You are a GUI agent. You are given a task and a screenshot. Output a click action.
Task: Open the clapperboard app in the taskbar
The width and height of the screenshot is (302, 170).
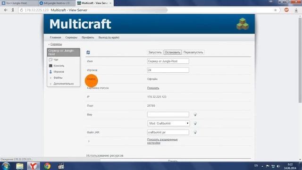coord(61,166)
